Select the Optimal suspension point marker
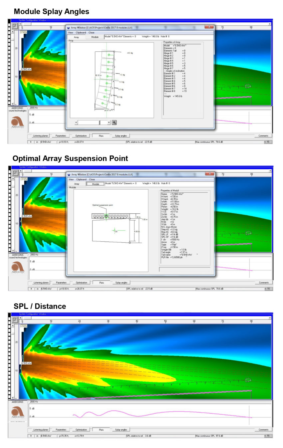Screen dimensions: 283x448 [106, 216]
